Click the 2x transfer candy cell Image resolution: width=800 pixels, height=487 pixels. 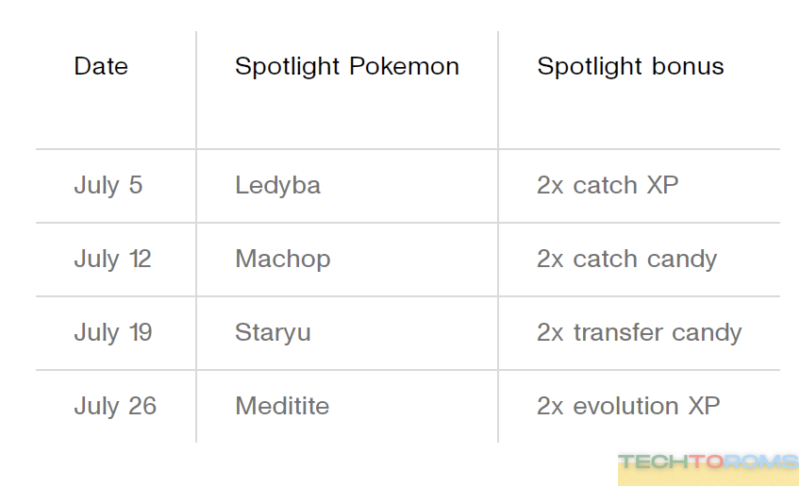click(639, 332)
